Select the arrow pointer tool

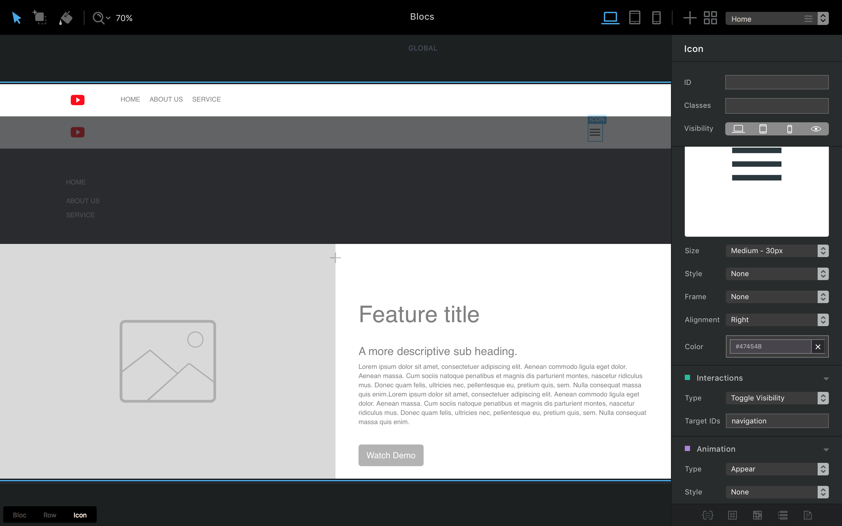(16, 18)
